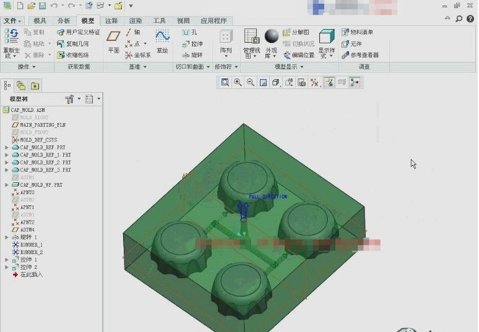
Task: Select the Shrinkwrap (收缩包络) tool
Action: [x=73, y=55]
